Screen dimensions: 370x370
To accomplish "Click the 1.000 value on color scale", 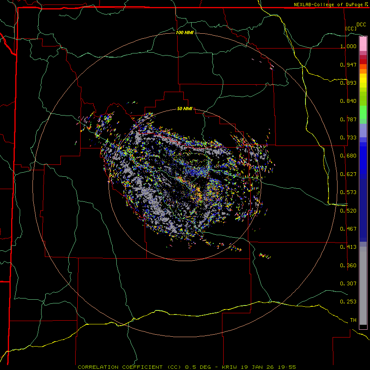I will (x=348, y=46).
